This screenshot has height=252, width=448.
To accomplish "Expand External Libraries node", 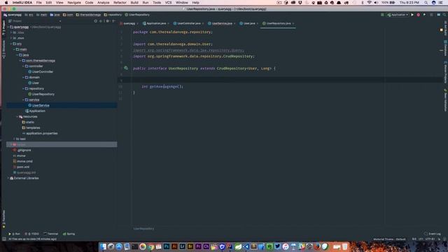I will point(8,178).
